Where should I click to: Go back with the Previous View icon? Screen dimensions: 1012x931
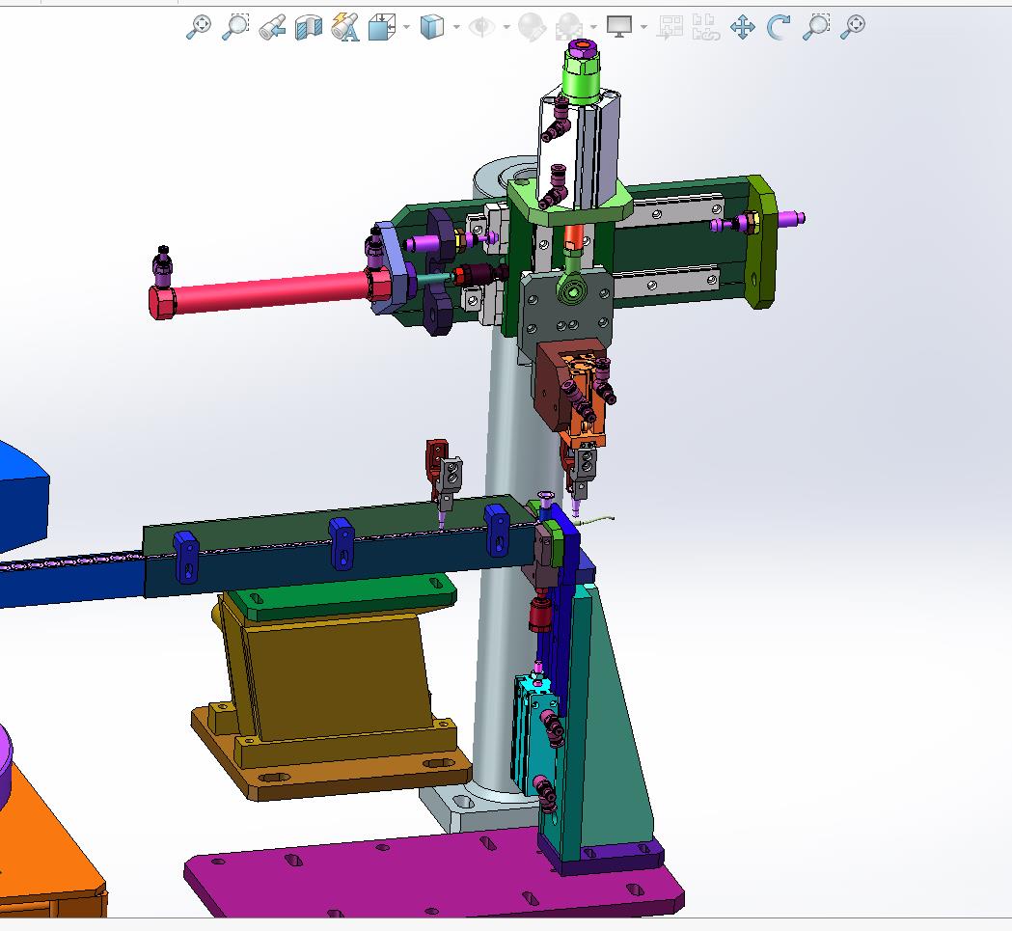[272, 27]
